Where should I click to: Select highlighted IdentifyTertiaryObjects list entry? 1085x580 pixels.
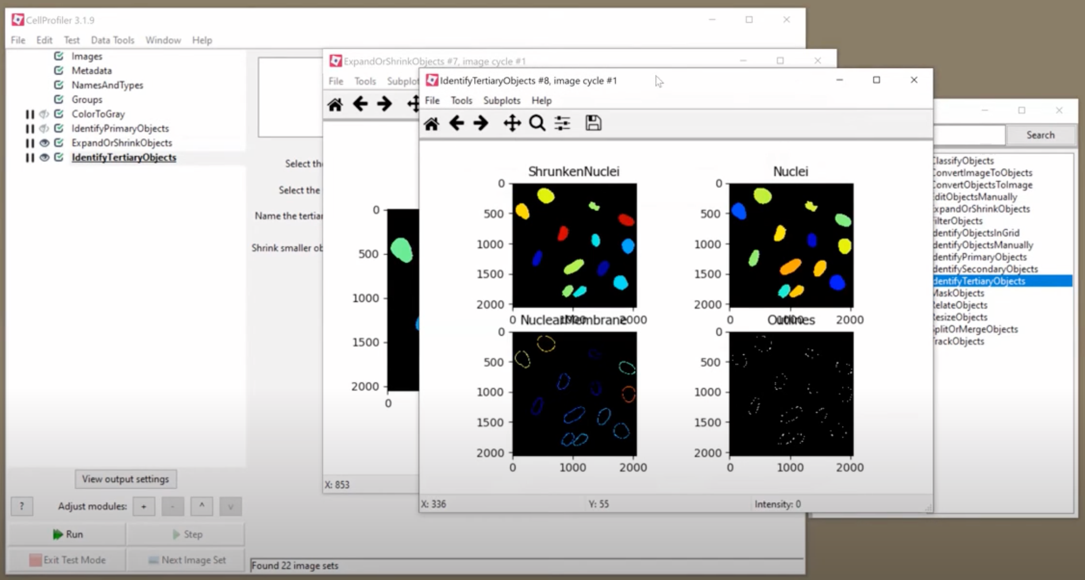point(1003,281)
